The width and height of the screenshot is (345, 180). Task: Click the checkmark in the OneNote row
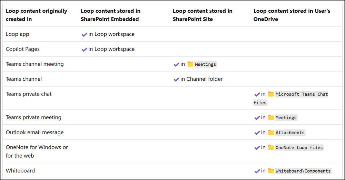click(257, 148)
